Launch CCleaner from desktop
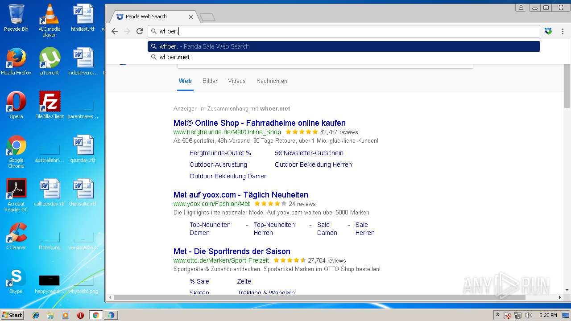The image size is (571, 321). (16, 236)
